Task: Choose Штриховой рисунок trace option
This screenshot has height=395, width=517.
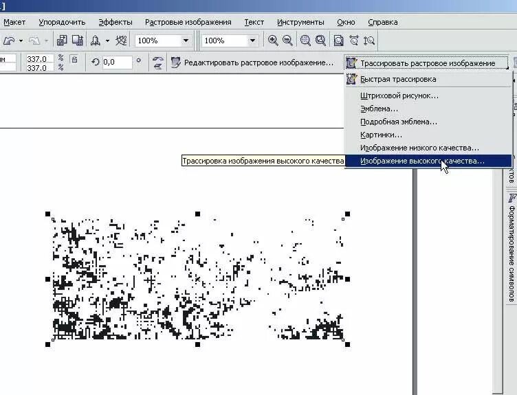Action: pos(428,95)
